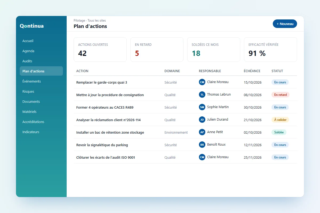The width and height of the screenshot is (320, 213).
Task: Open the Accréditations page
Action: click(x=41, y=122)
